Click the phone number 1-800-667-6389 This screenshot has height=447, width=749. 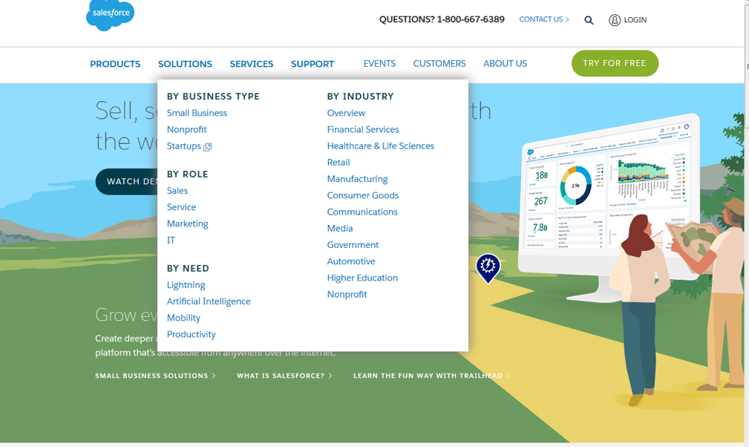pos(471,19)
